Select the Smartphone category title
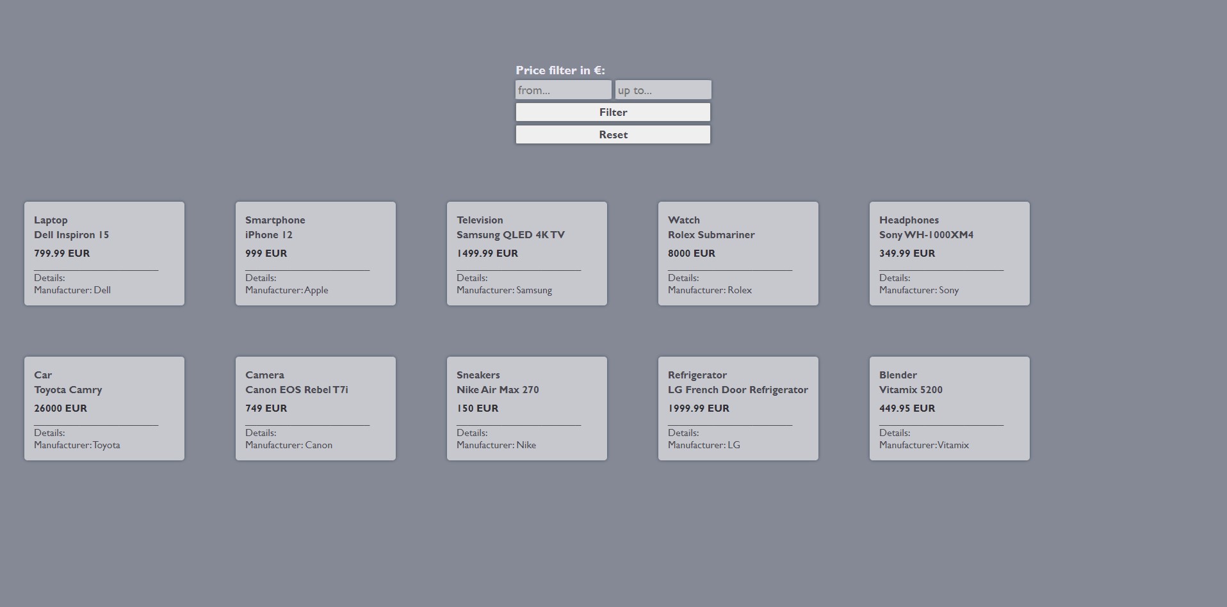This screenshot has width=1227, height=607. (x=275, y=220)
